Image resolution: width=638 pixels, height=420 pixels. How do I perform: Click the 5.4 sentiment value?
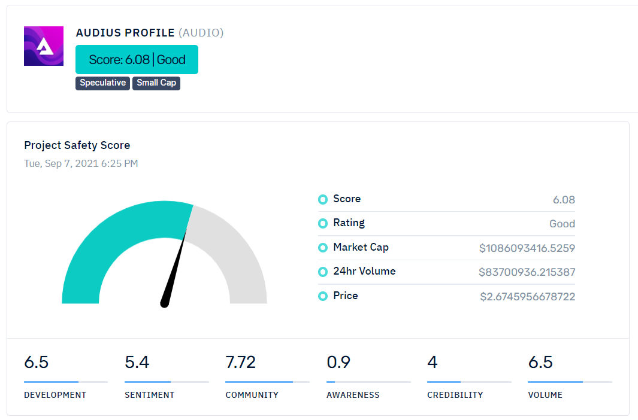137,363
